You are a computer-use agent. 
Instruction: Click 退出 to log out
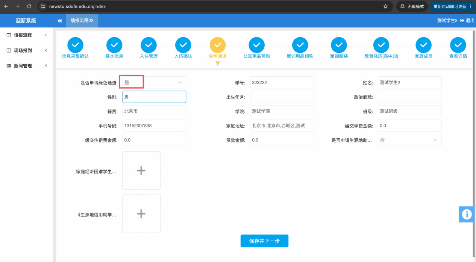tap(467, 21)
